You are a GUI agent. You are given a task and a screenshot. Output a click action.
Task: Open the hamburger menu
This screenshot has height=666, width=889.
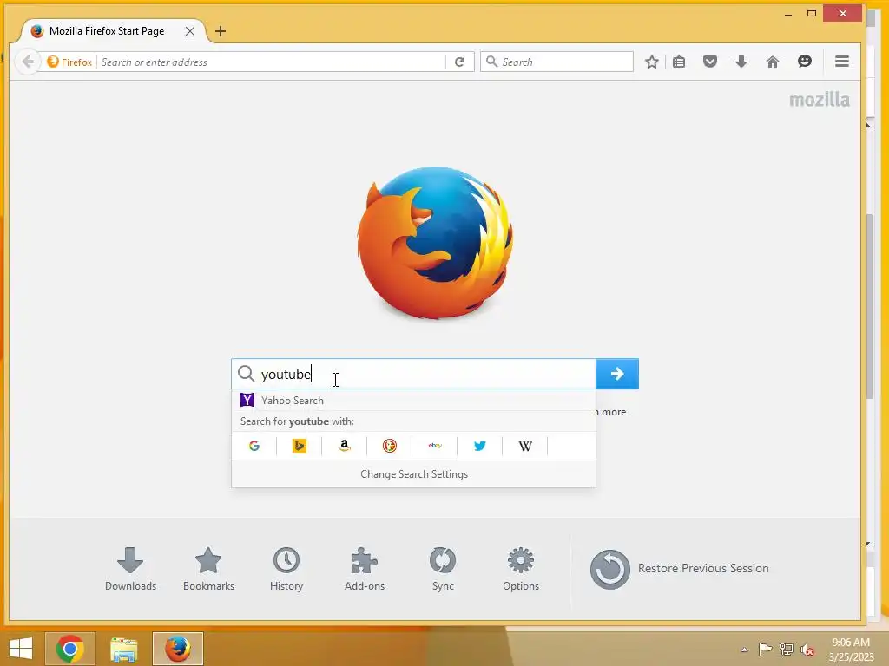pos(842,62)
